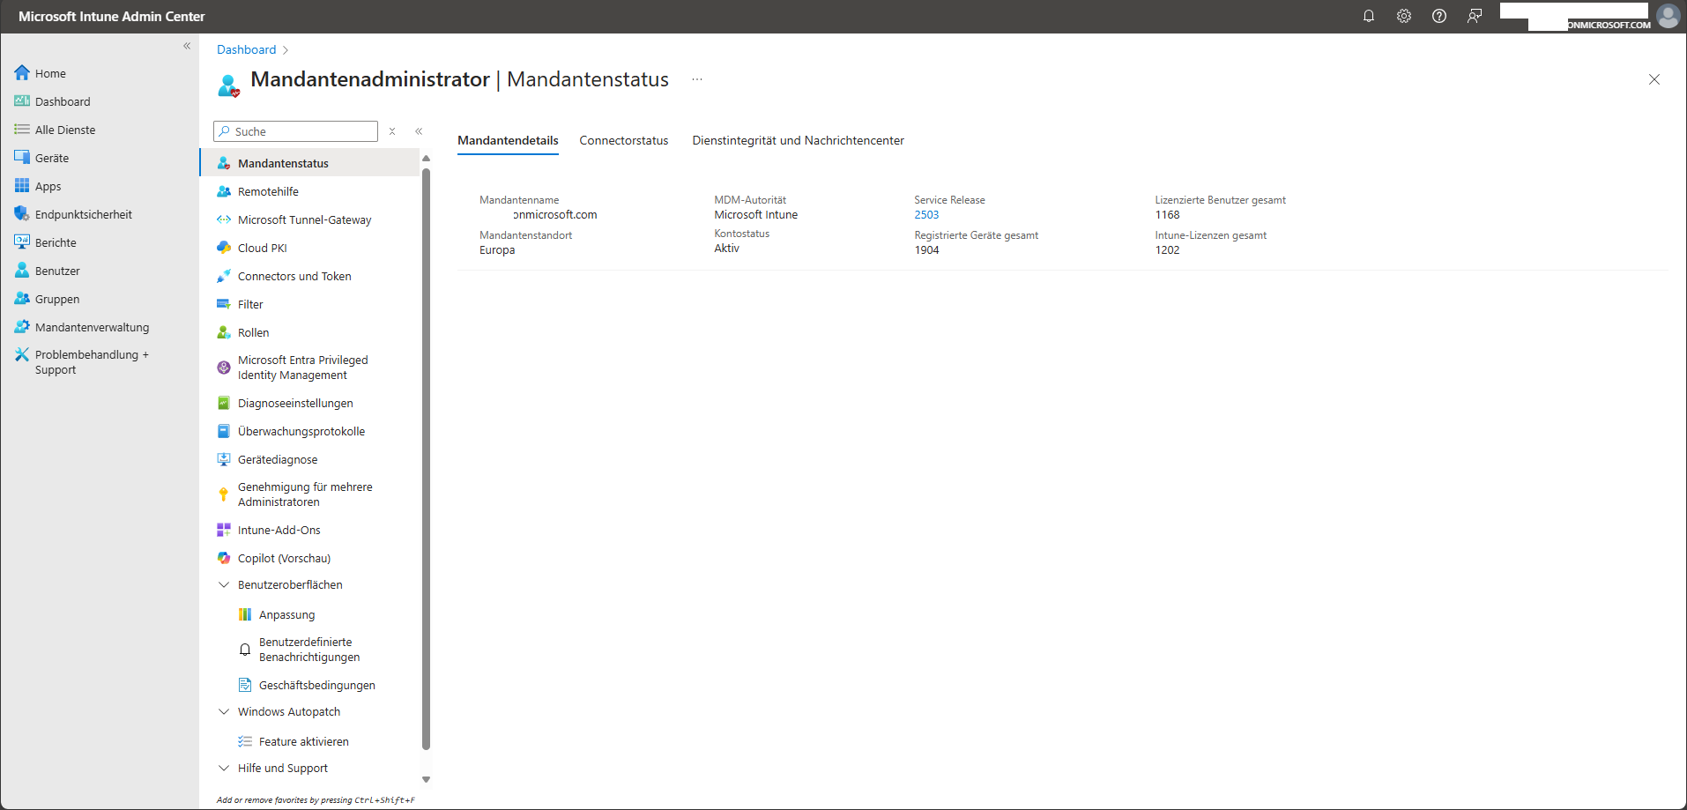Select the Intune-Lizenzen gesamt value 1202
Image resolution: width=1687 pixels, height=810 pixels.
pyautogui.click(x=1167, y=249)
